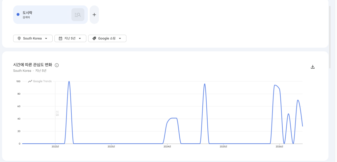Image resolution: width=337 pixels, height=162 pixels.
Task: Click the 20 y-axis value
Action: click(19, 131)
